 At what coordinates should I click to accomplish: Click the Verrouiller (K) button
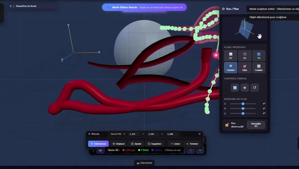[256, 125]
